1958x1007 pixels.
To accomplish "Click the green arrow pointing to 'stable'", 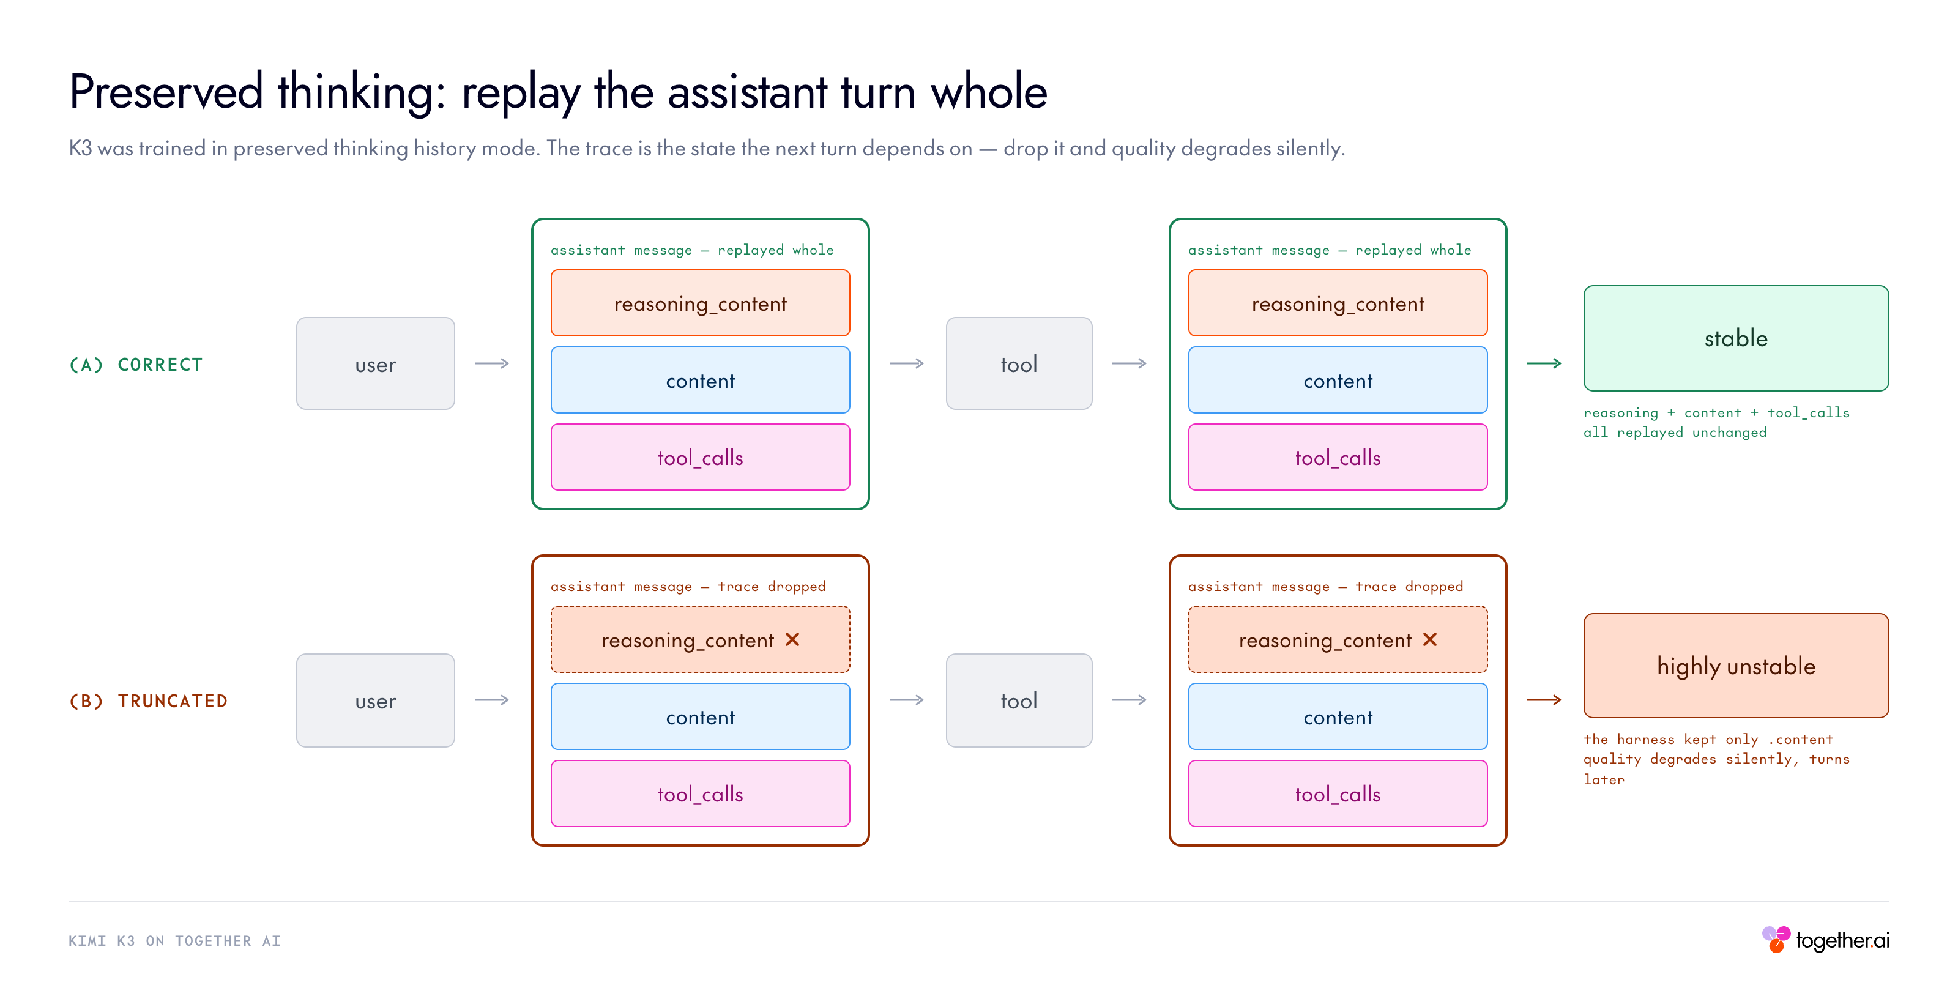I will point(1544,363).
